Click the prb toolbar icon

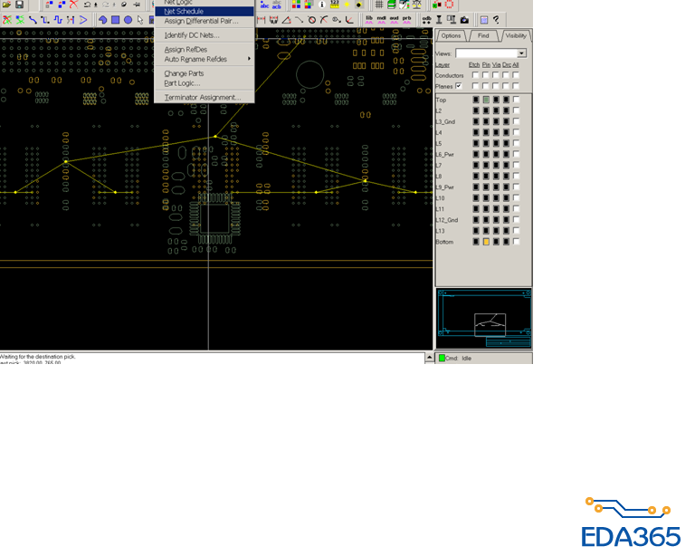tap(406, 19)
